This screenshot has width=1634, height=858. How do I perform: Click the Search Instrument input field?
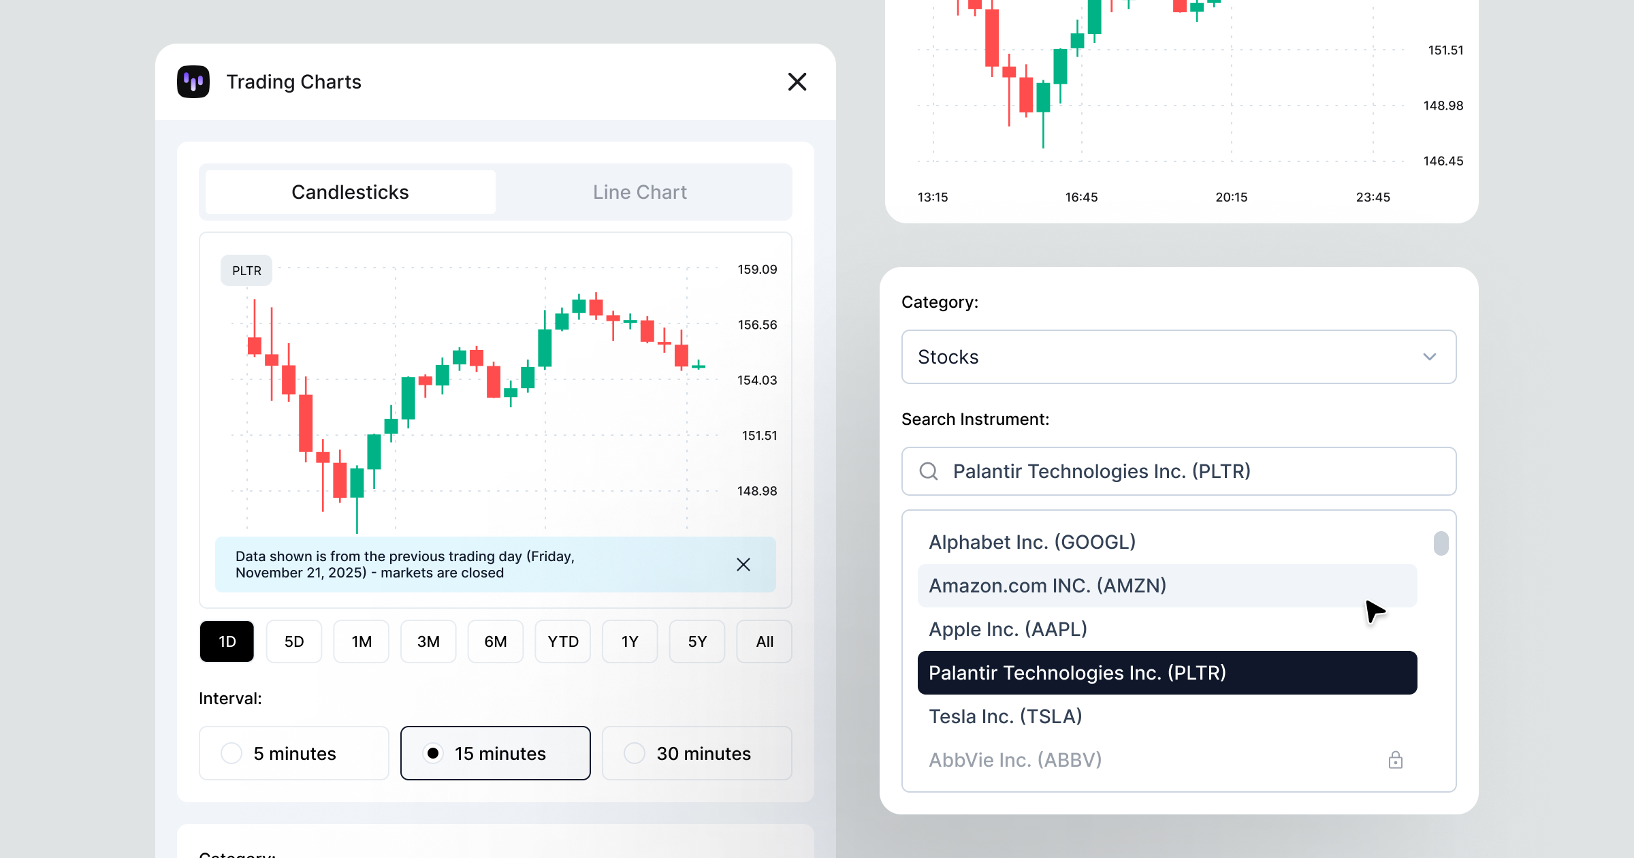1179,471
